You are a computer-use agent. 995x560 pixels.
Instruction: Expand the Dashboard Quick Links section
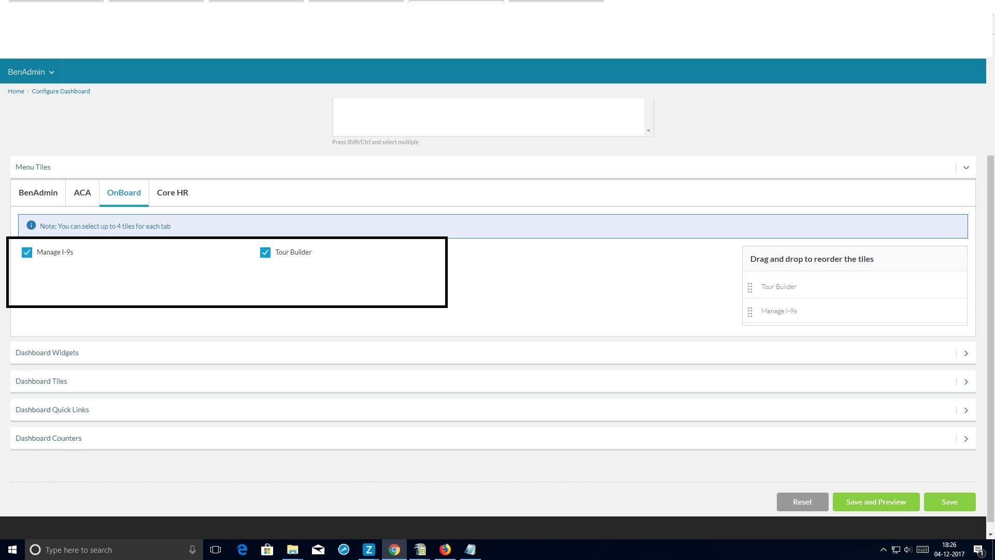click(x=965, y=410)
